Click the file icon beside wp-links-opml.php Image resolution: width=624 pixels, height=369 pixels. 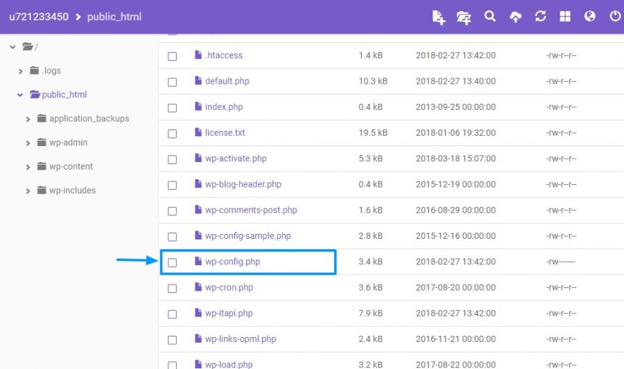198,339
